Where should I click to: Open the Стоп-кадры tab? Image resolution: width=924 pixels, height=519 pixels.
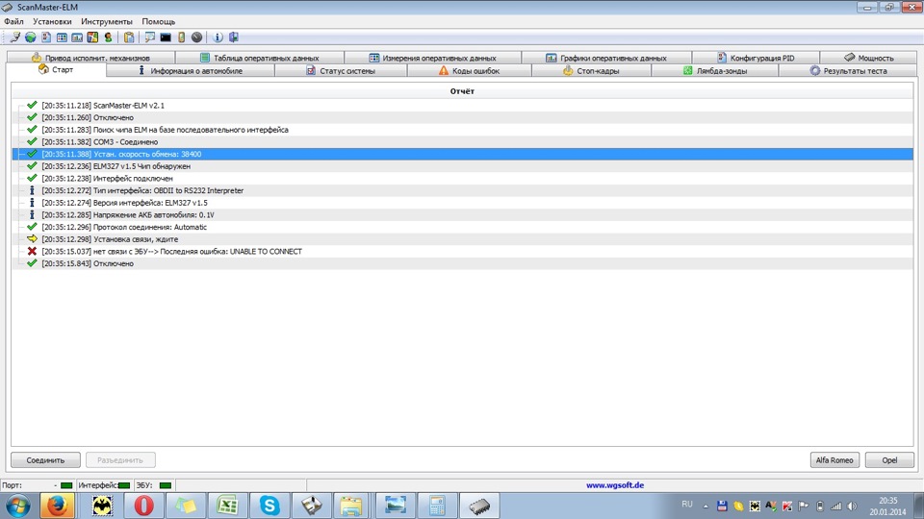[x=591, y=70]
